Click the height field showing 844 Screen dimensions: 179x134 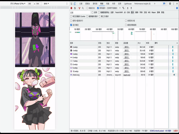[39, 4]
